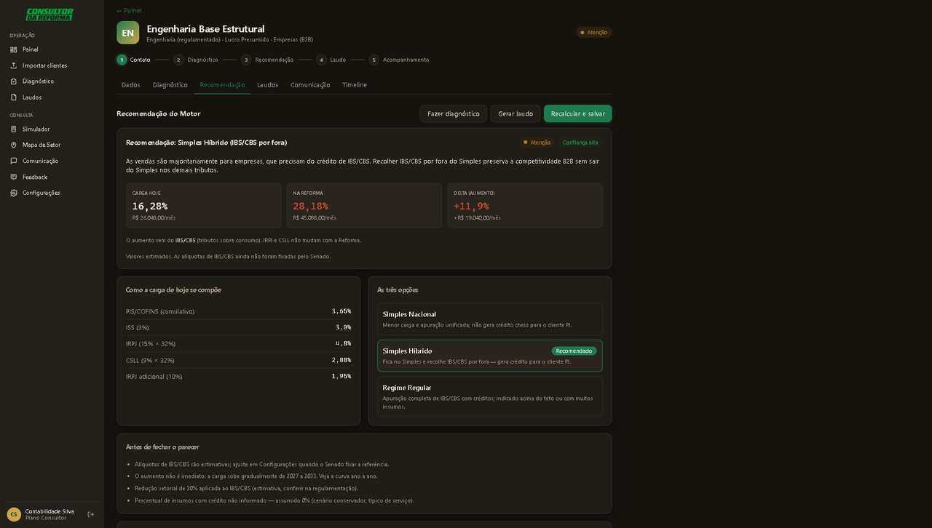Open the Laudos tab
This screenshot has height=528, width=932.
[x=267, y=85]
